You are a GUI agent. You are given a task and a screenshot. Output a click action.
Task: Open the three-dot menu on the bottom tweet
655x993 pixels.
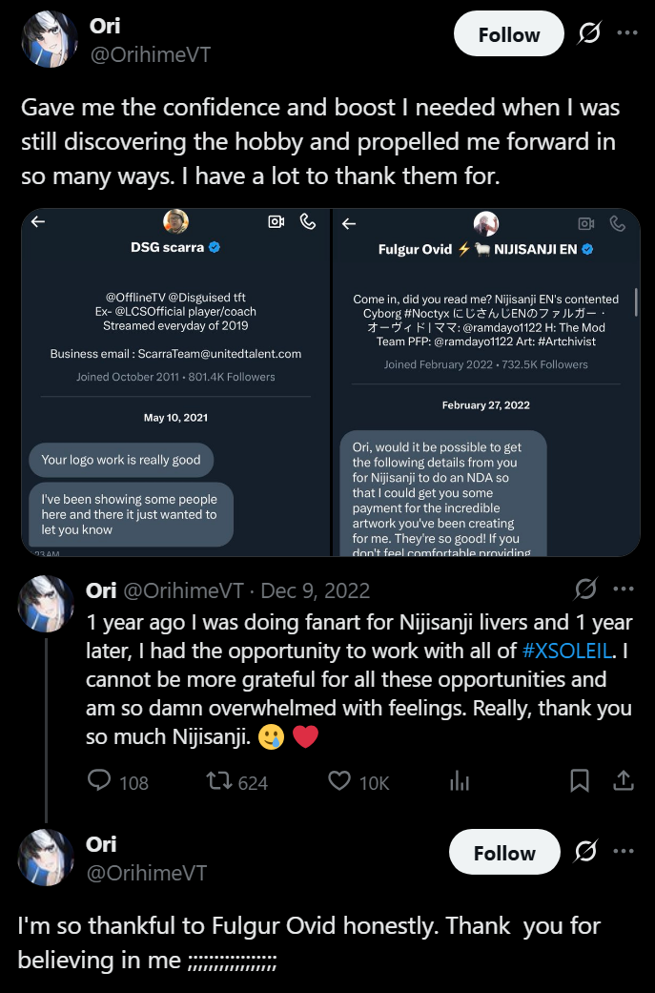tap(623, 851)
